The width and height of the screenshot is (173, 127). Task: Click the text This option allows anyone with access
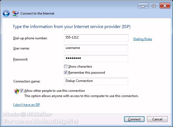pyautogui.click(x=82, y=96)
